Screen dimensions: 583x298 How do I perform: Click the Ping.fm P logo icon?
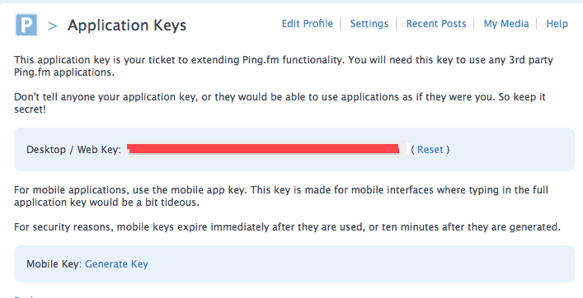pyautogui.click(x=26, y=25)
